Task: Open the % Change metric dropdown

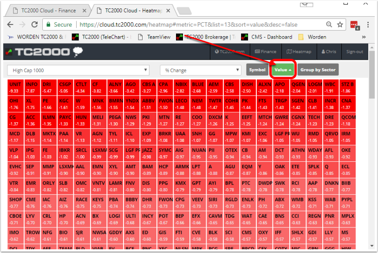Action: [x=201, y=70]
